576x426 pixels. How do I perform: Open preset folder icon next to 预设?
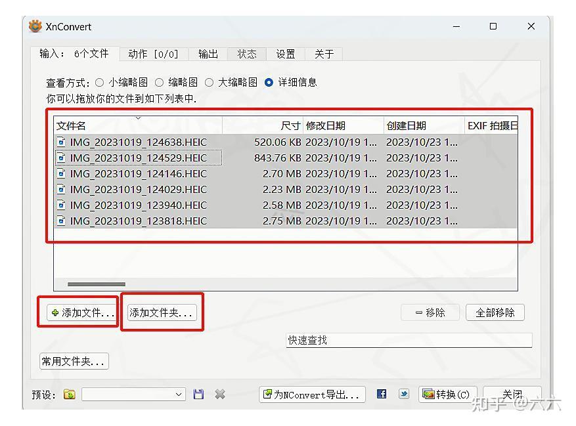[x=70, y=394]
